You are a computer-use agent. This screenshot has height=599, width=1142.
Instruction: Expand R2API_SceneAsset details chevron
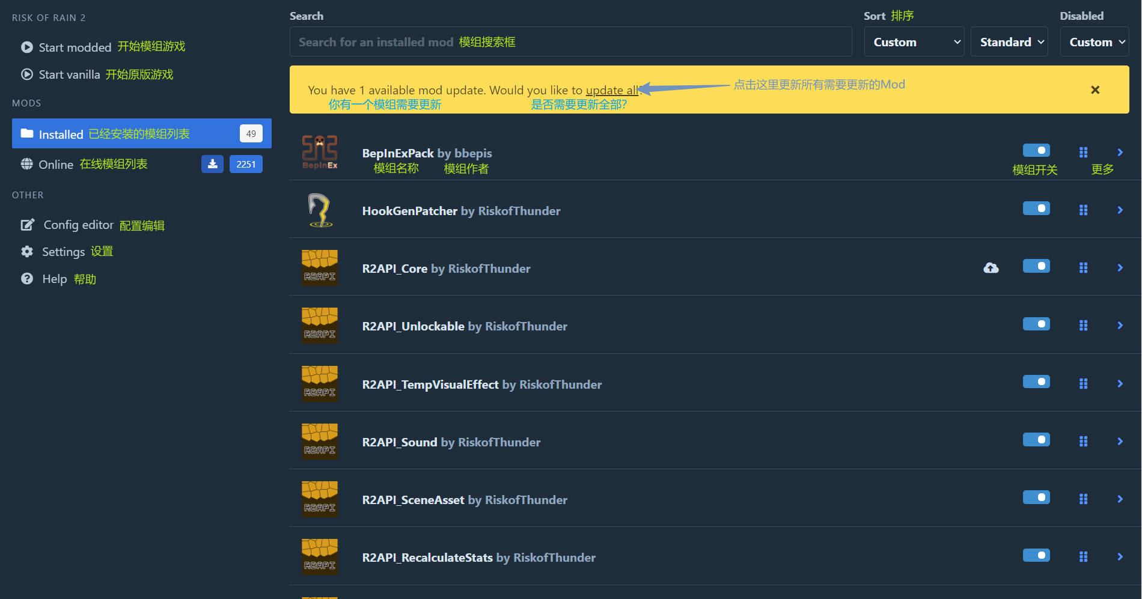(1120, 499)
